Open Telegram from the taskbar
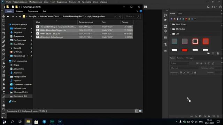Screen dimensions: 223x125 (44, 122)
